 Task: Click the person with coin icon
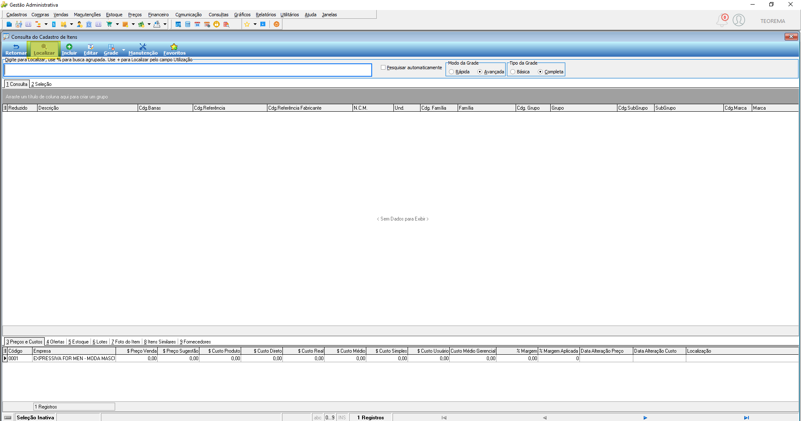coord(80,24)
